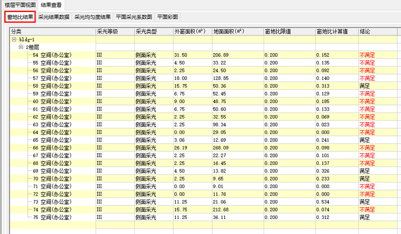The image size is (401, 234).
Task: Click calculated ratio 0.185
Action: tap(323, 101)
